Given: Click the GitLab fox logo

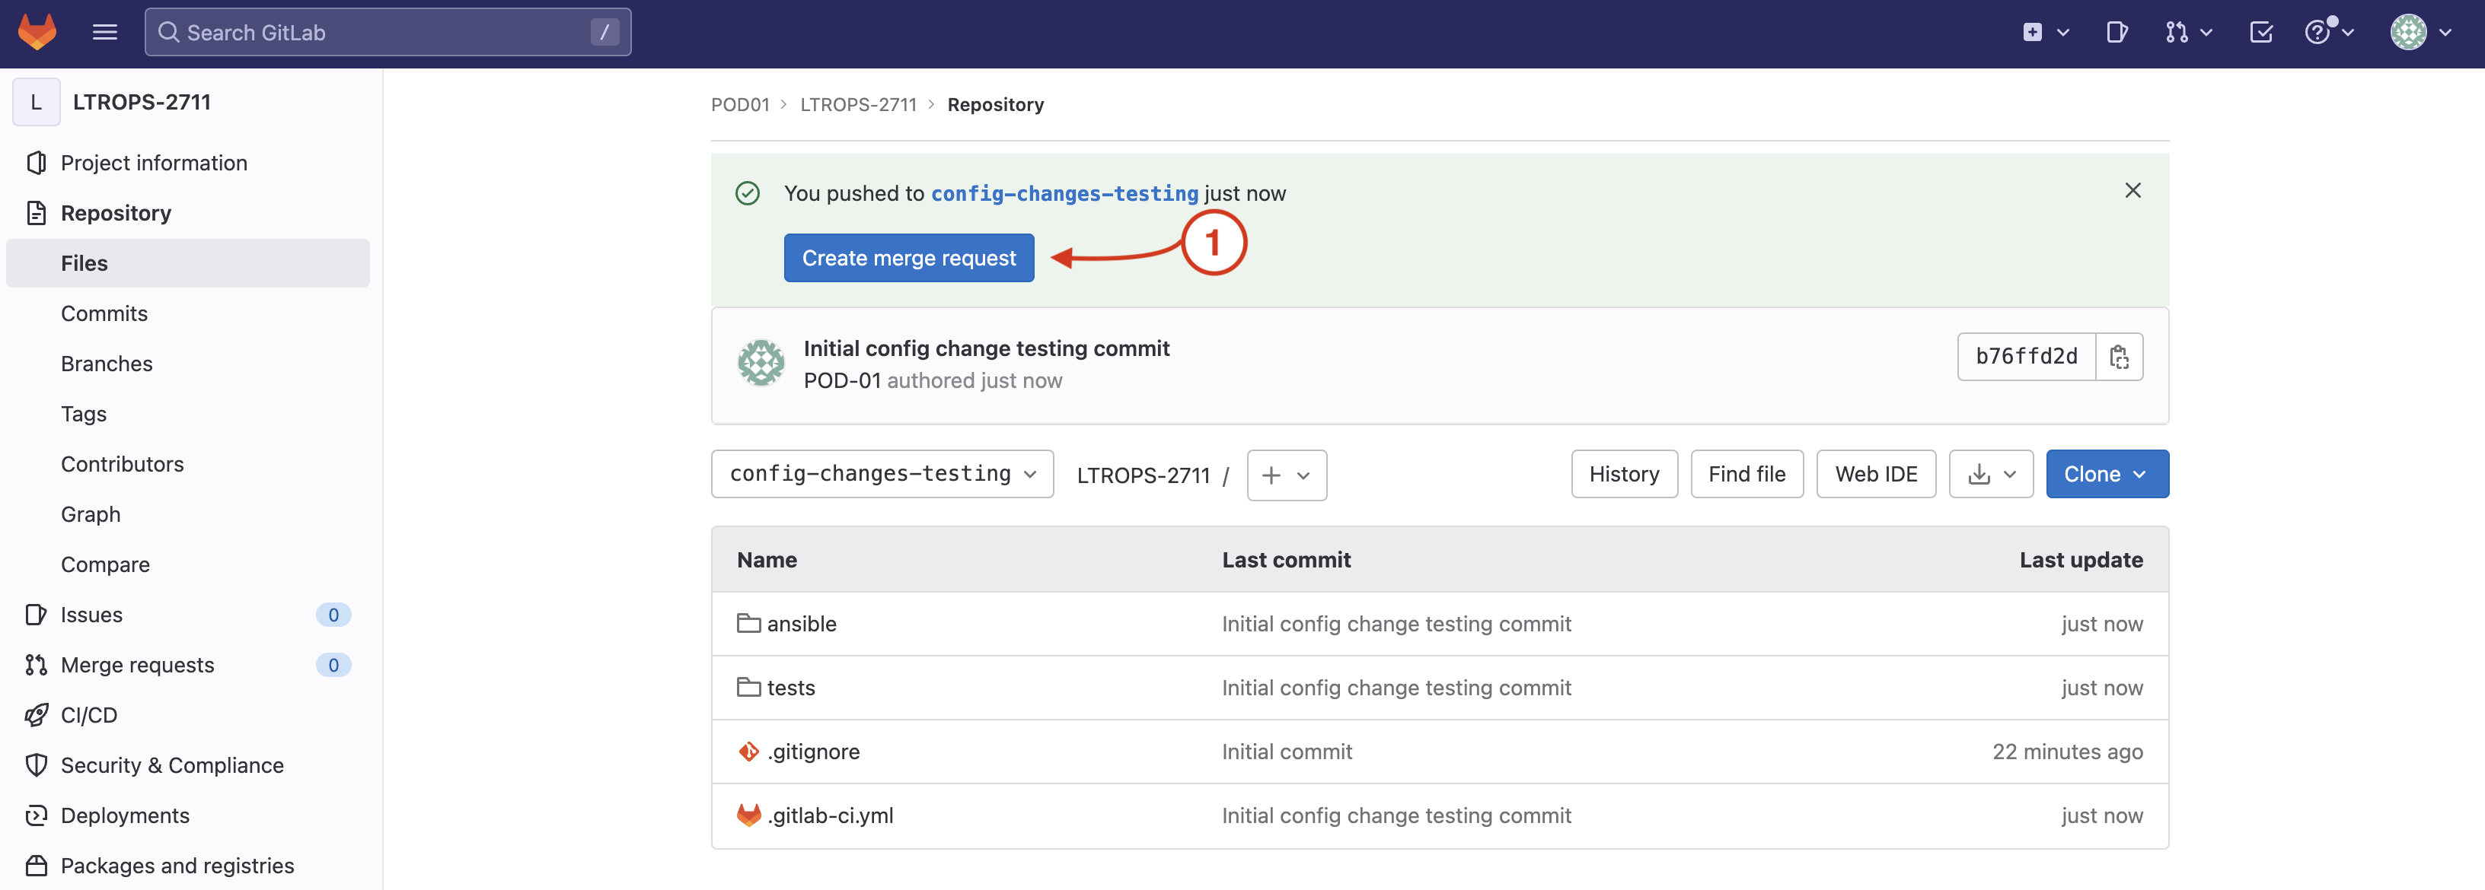Looking at the screenshot, I should (37, 32).
